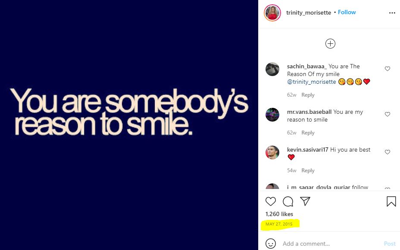The width and height of the screenshot is (400, 250).
Task: Reply to kevin.sasivari17's comment
Action: [308, 171]
